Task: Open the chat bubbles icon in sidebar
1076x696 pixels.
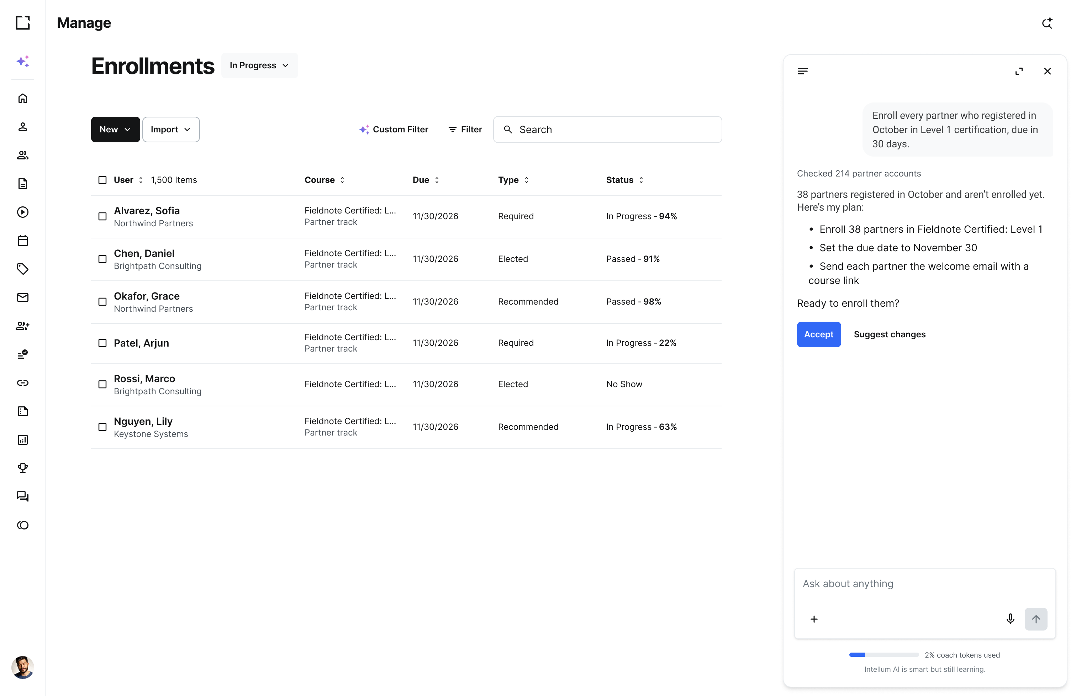Action: click(x=23, y=497)
